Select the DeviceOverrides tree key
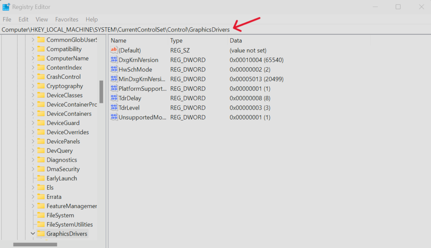 pos(68,132)
